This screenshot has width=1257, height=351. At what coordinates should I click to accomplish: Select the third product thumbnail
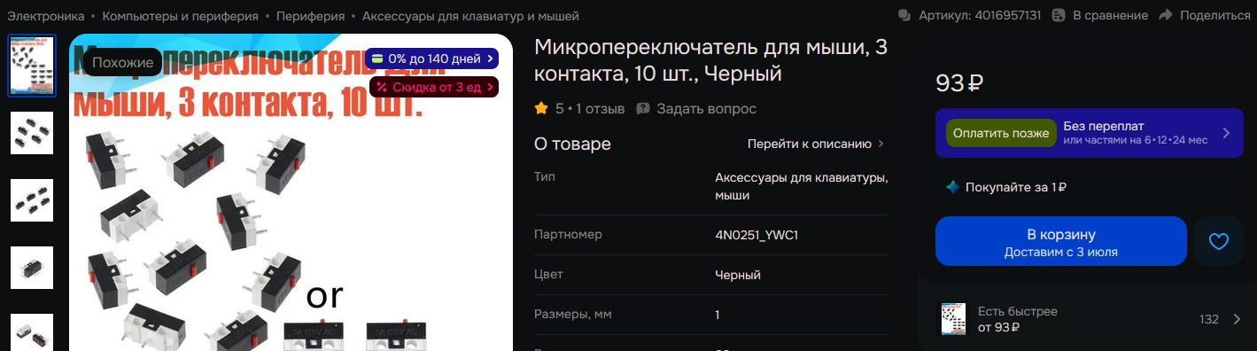[32, 200]
